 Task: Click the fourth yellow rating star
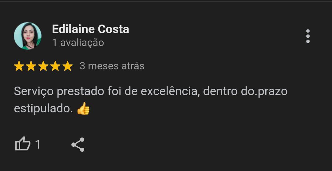(x=55, y=66)
